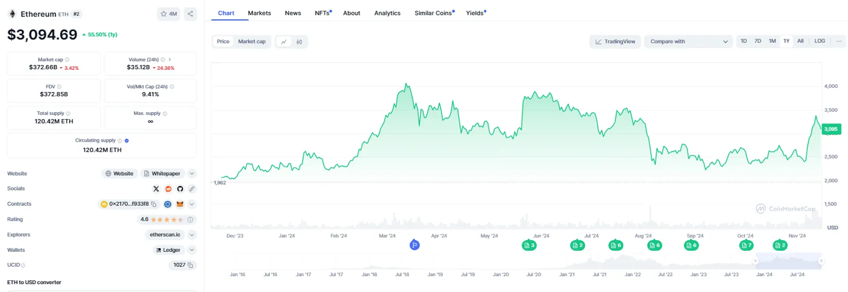The height and width of the screenshot is (292, 848).
Task: Open the rating info icon beside stars
Action: point(190,220)
